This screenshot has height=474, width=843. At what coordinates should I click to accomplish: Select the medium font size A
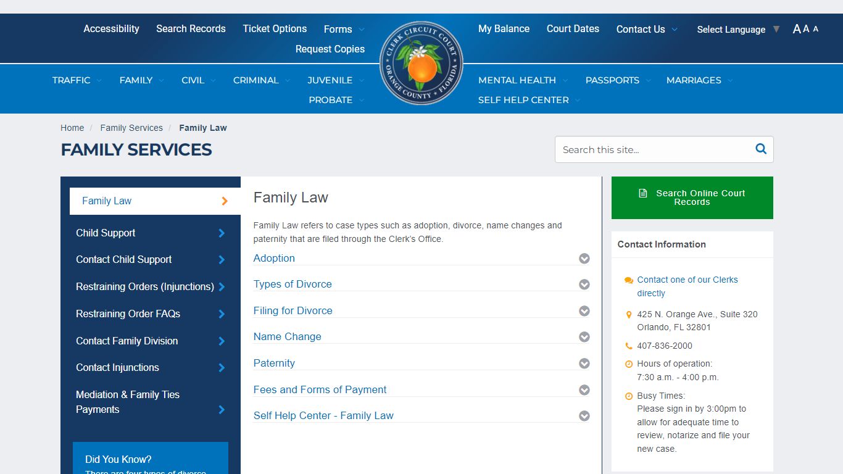pyautogui.click(x=806, y=29)
